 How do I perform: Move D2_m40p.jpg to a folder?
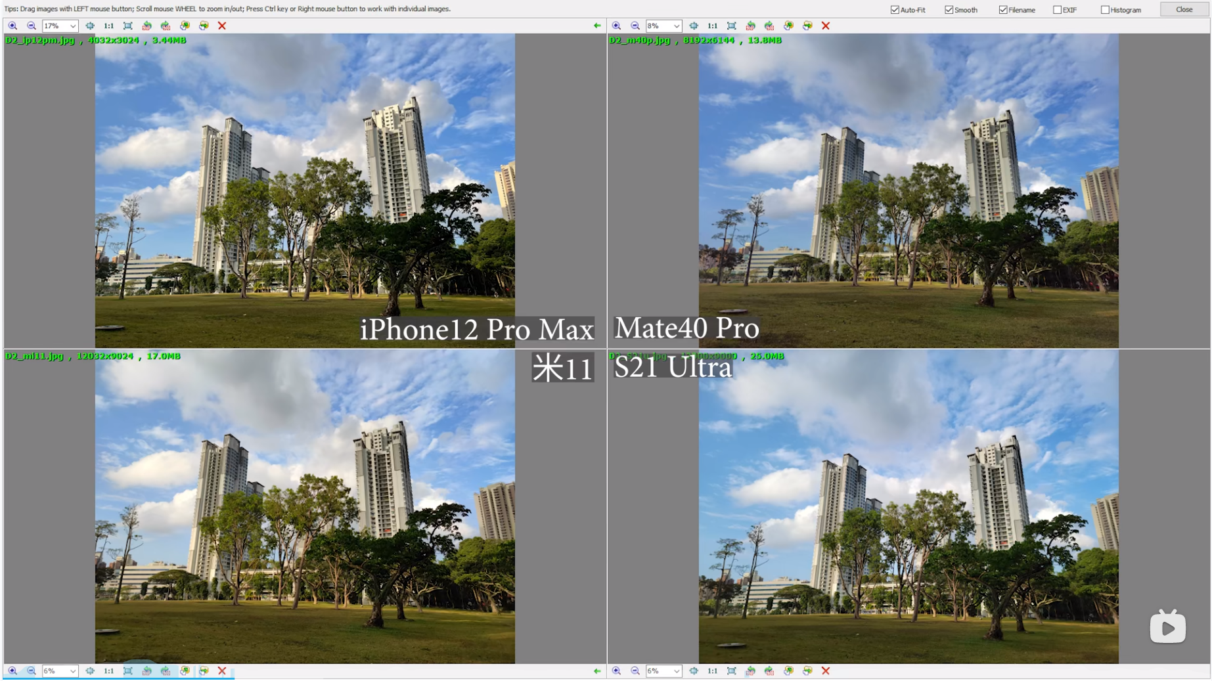point(807,26)
